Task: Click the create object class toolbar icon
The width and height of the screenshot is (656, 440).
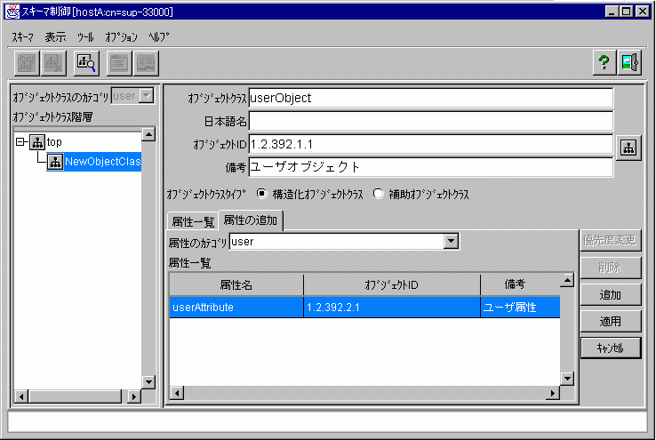Action: pyautogui.click(x=27, y=64)
